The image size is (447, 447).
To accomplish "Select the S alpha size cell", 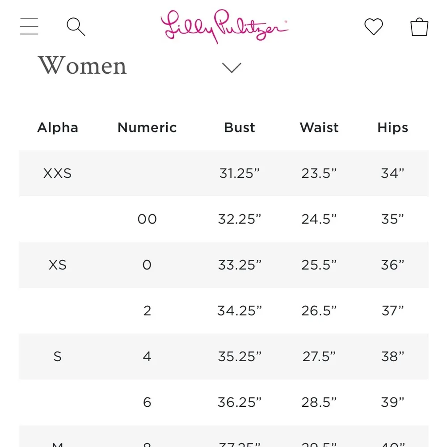I will point(58,357).
